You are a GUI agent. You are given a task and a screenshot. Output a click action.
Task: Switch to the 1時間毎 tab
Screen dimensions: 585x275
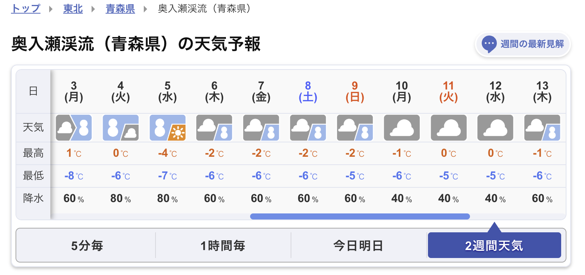(223, 246)
